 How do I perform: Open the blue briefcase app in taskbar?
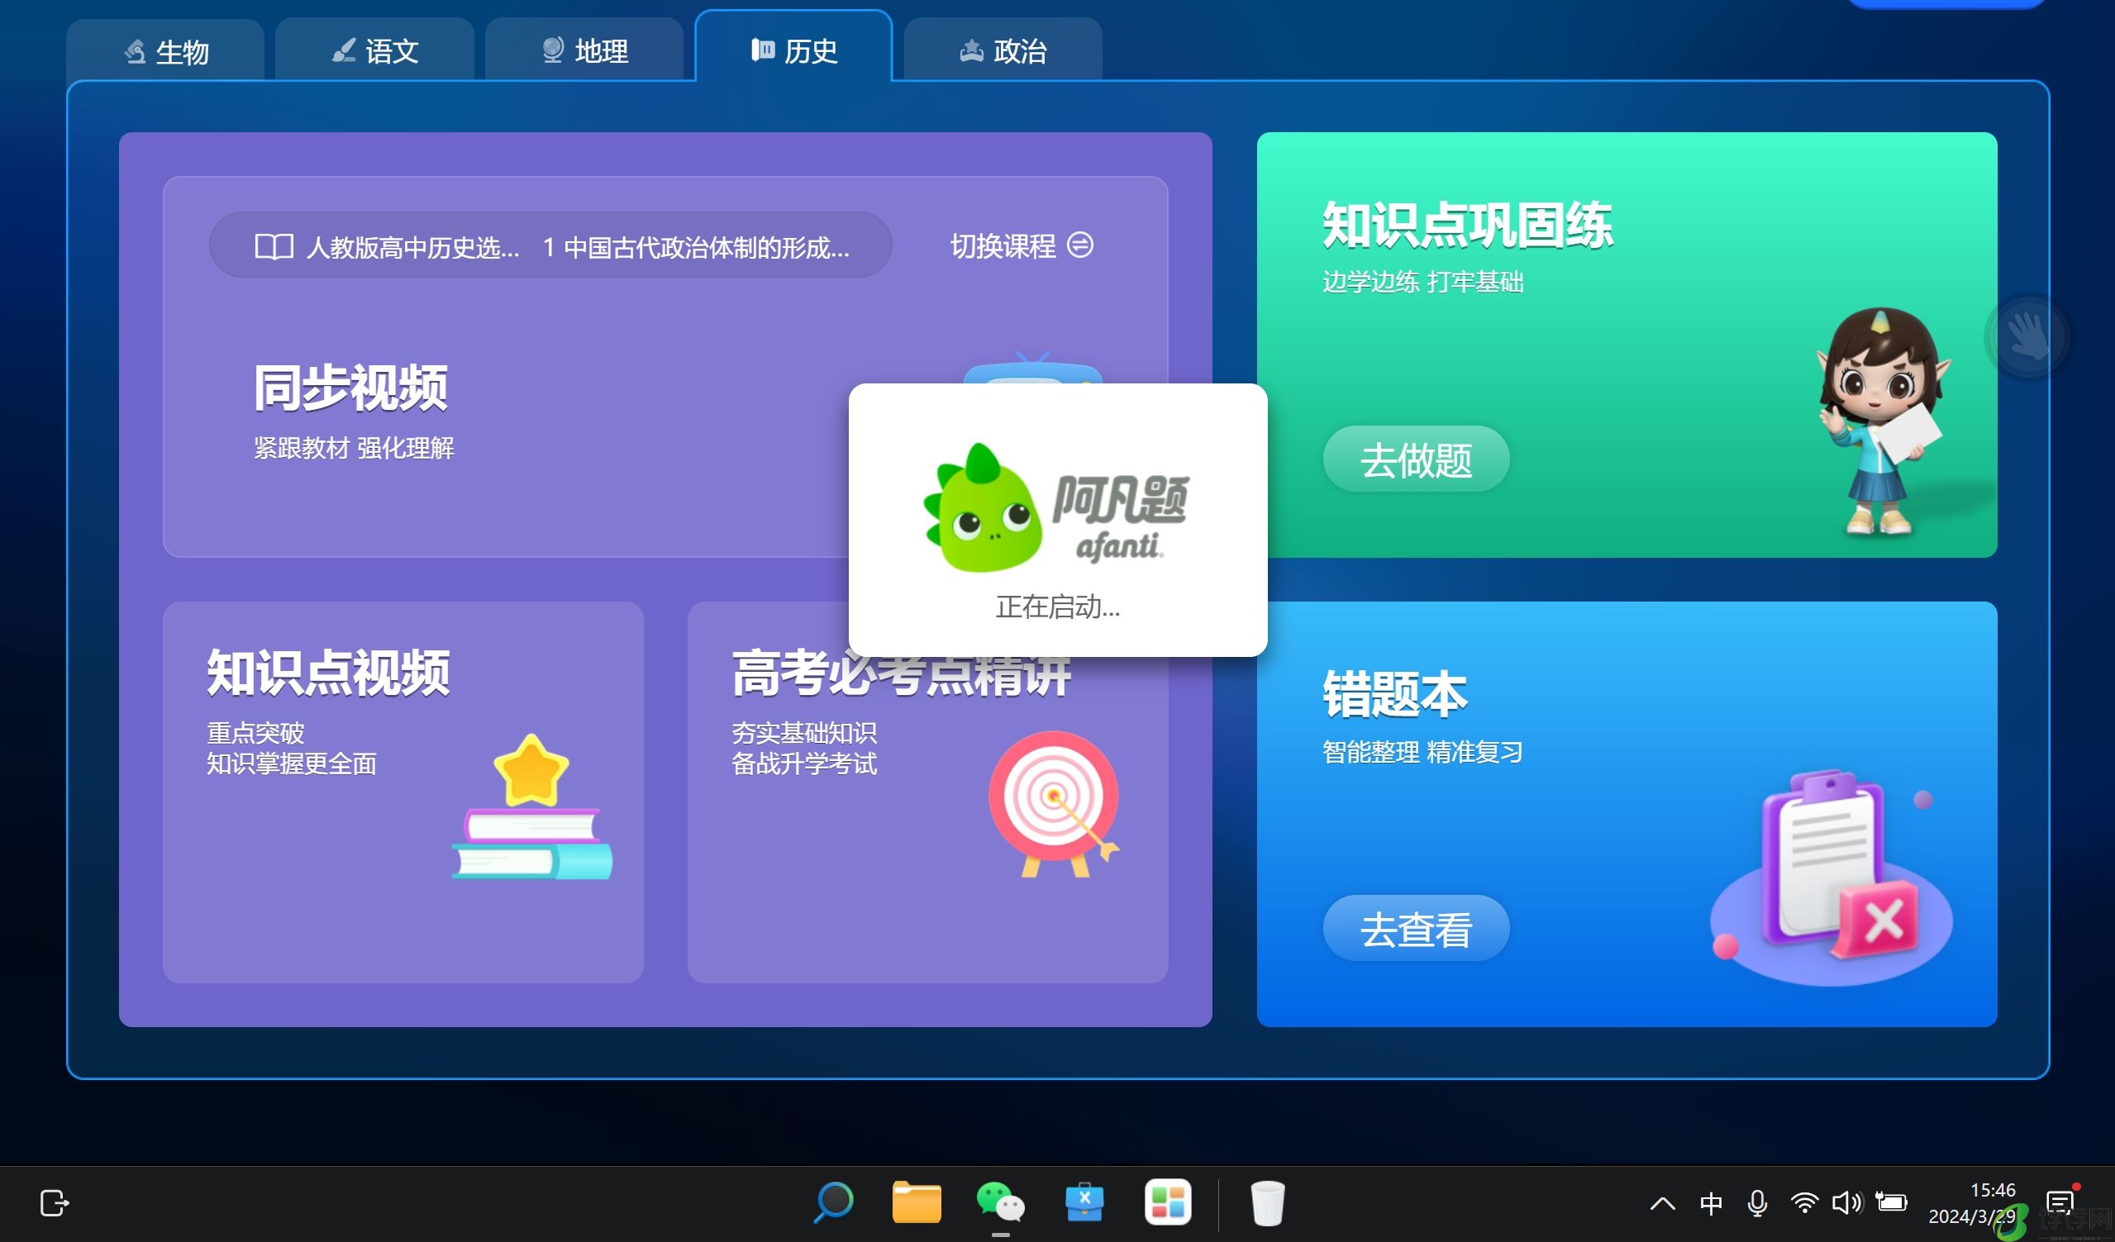pos(1084,1202)
